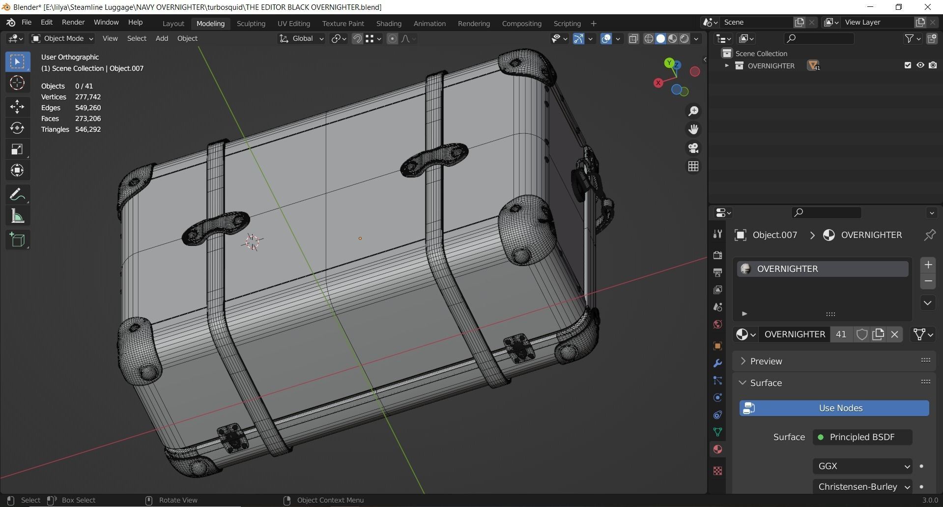The width and height of the screenshot is (943, 507).
Task: Switch orthographic/perspective with grid icon
Action: [693, 167]
